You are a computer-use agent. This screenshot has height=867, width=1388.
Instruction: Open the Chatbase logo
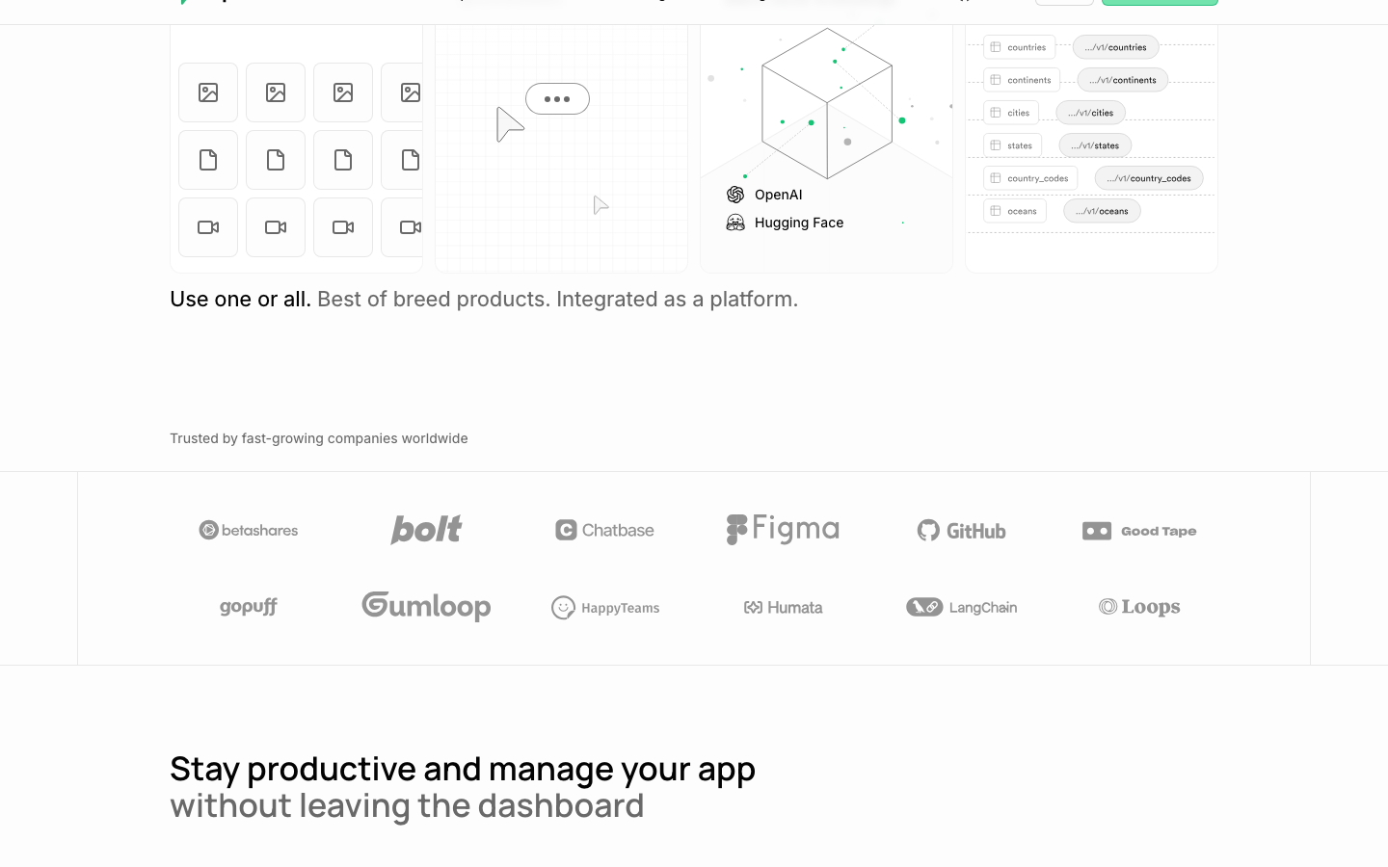(x=604, y=530)
